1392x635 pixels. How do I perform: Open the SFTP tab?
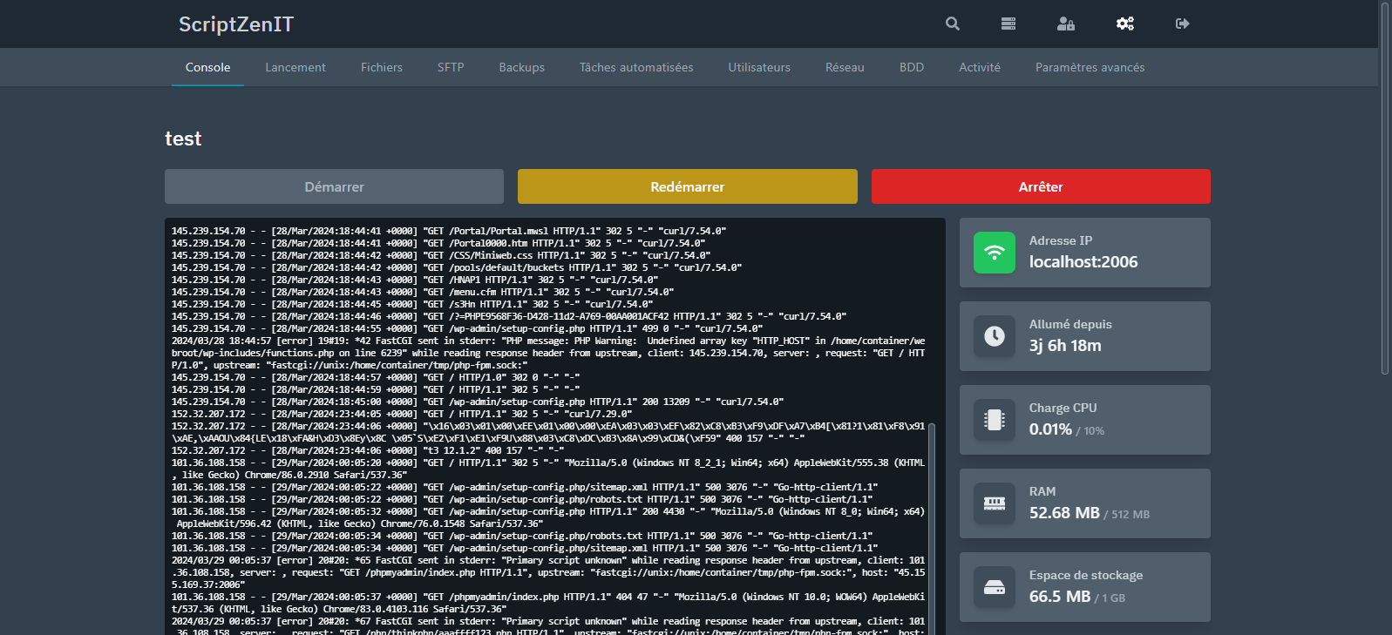point(451,67)
